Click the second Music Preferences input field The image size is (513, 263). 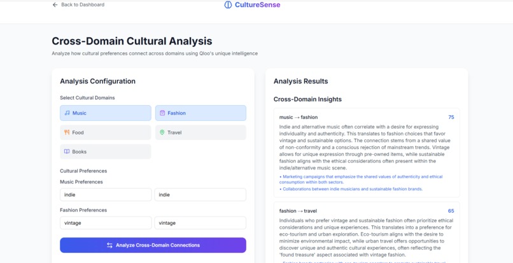click(x=200, y=195)
